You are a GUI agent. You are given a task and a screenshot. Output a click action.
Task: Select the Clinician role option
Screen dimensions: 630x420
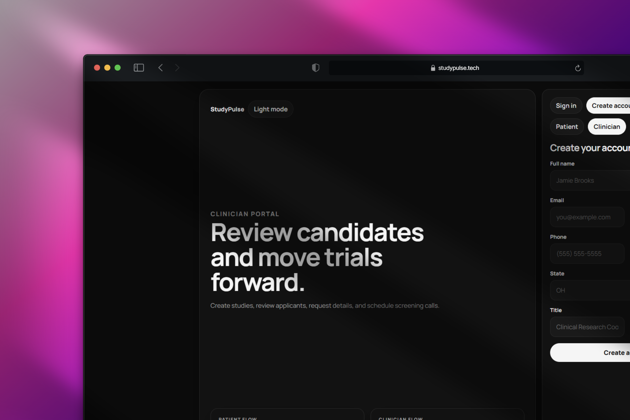[606, 127]
